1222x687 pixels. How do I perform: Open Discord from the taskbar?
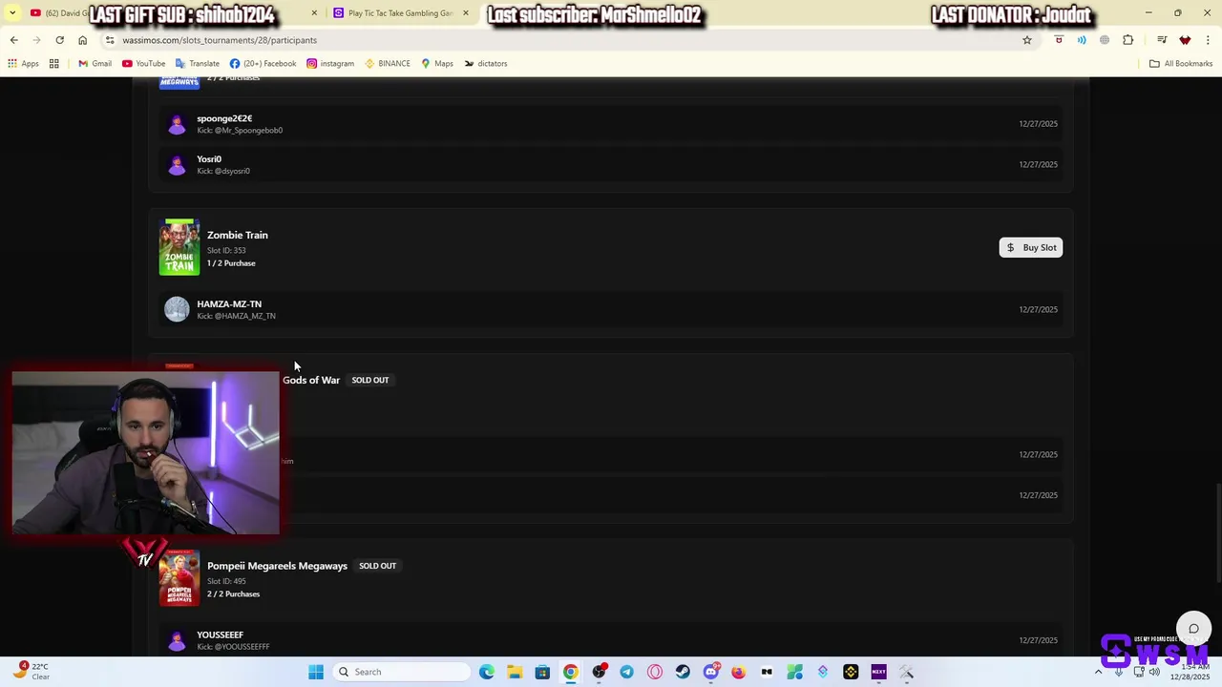tap(710, 672)
